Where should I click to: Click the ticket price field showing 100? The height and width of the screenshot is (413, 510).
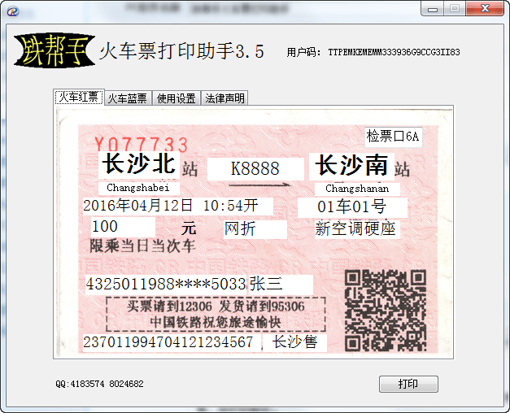pos(122,227)
